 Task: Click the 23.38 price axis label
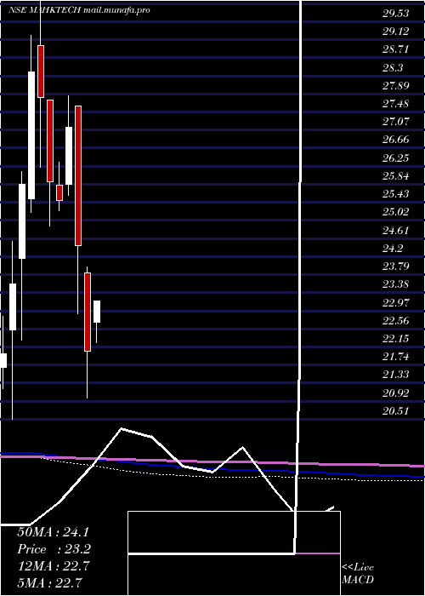[396, 284]
